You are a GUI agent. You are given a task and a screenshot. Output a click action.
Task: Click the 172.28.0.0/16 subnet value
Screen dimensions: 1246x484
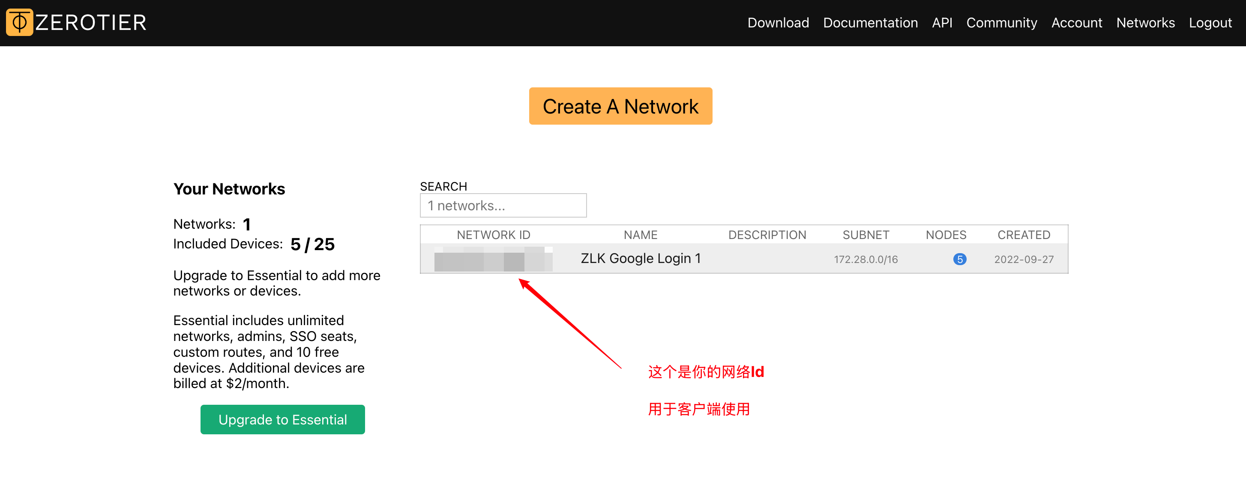(x=866, y=259)
